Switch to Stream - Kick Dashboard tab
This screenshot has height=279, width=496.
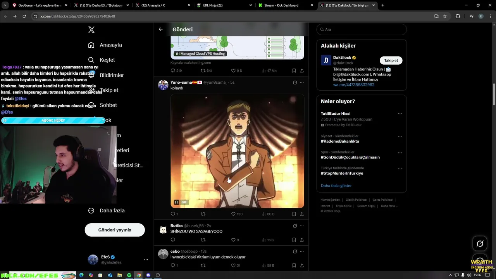click(x=286, y=5)
